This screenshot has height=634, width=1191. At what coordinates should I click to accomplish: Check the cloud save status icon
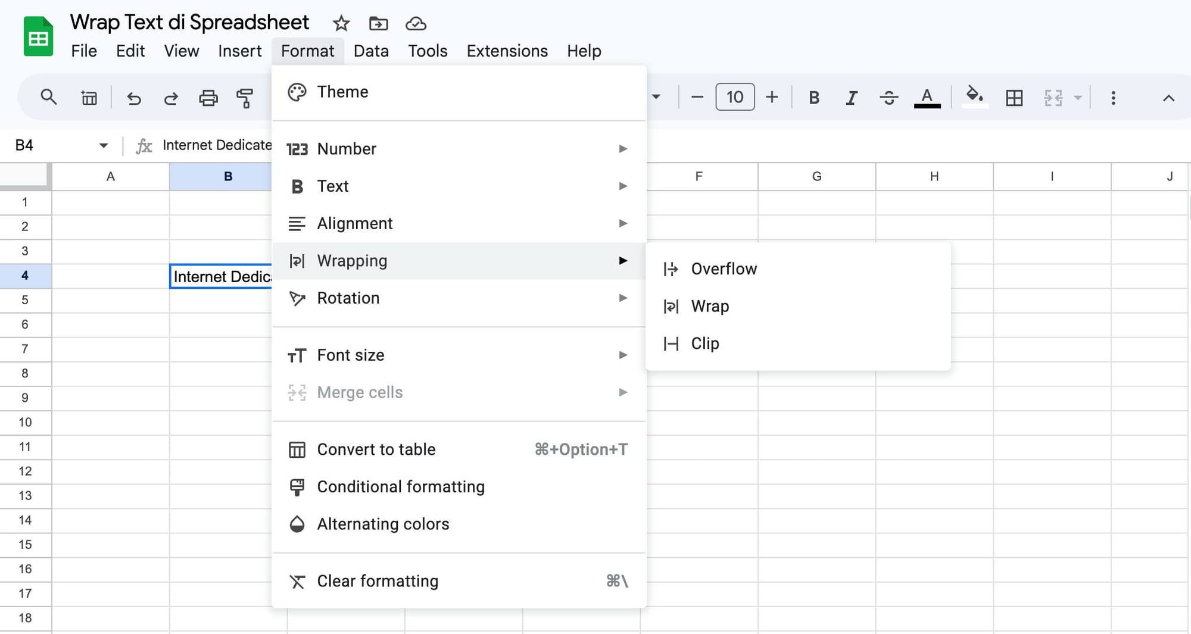[416, 24]
